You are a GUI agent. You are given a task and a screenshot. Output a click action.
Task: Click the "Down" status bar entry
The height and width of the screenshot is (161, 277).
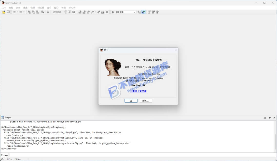click(x=18, y=159)
